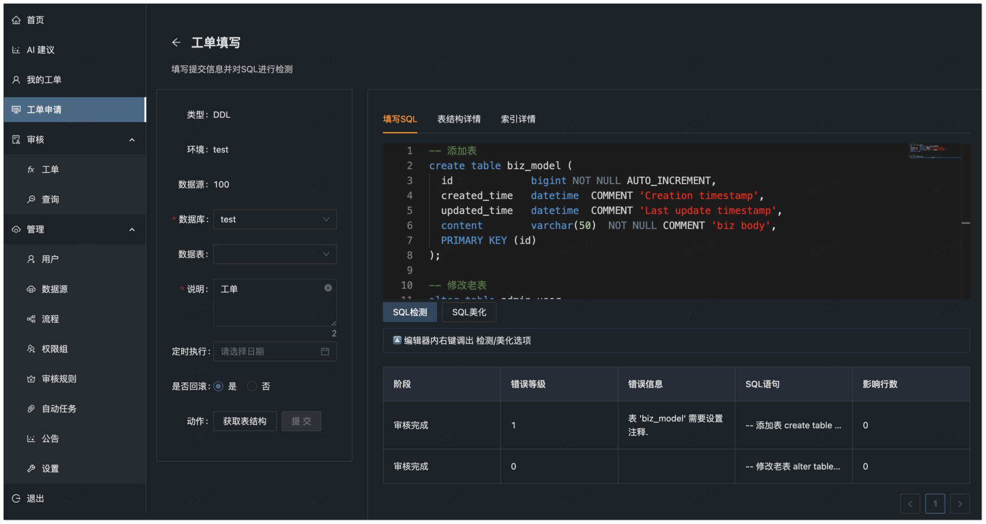Run SQL检测 on the entered SQL
This screenshot has width=986, height=524.
point(409,312)
